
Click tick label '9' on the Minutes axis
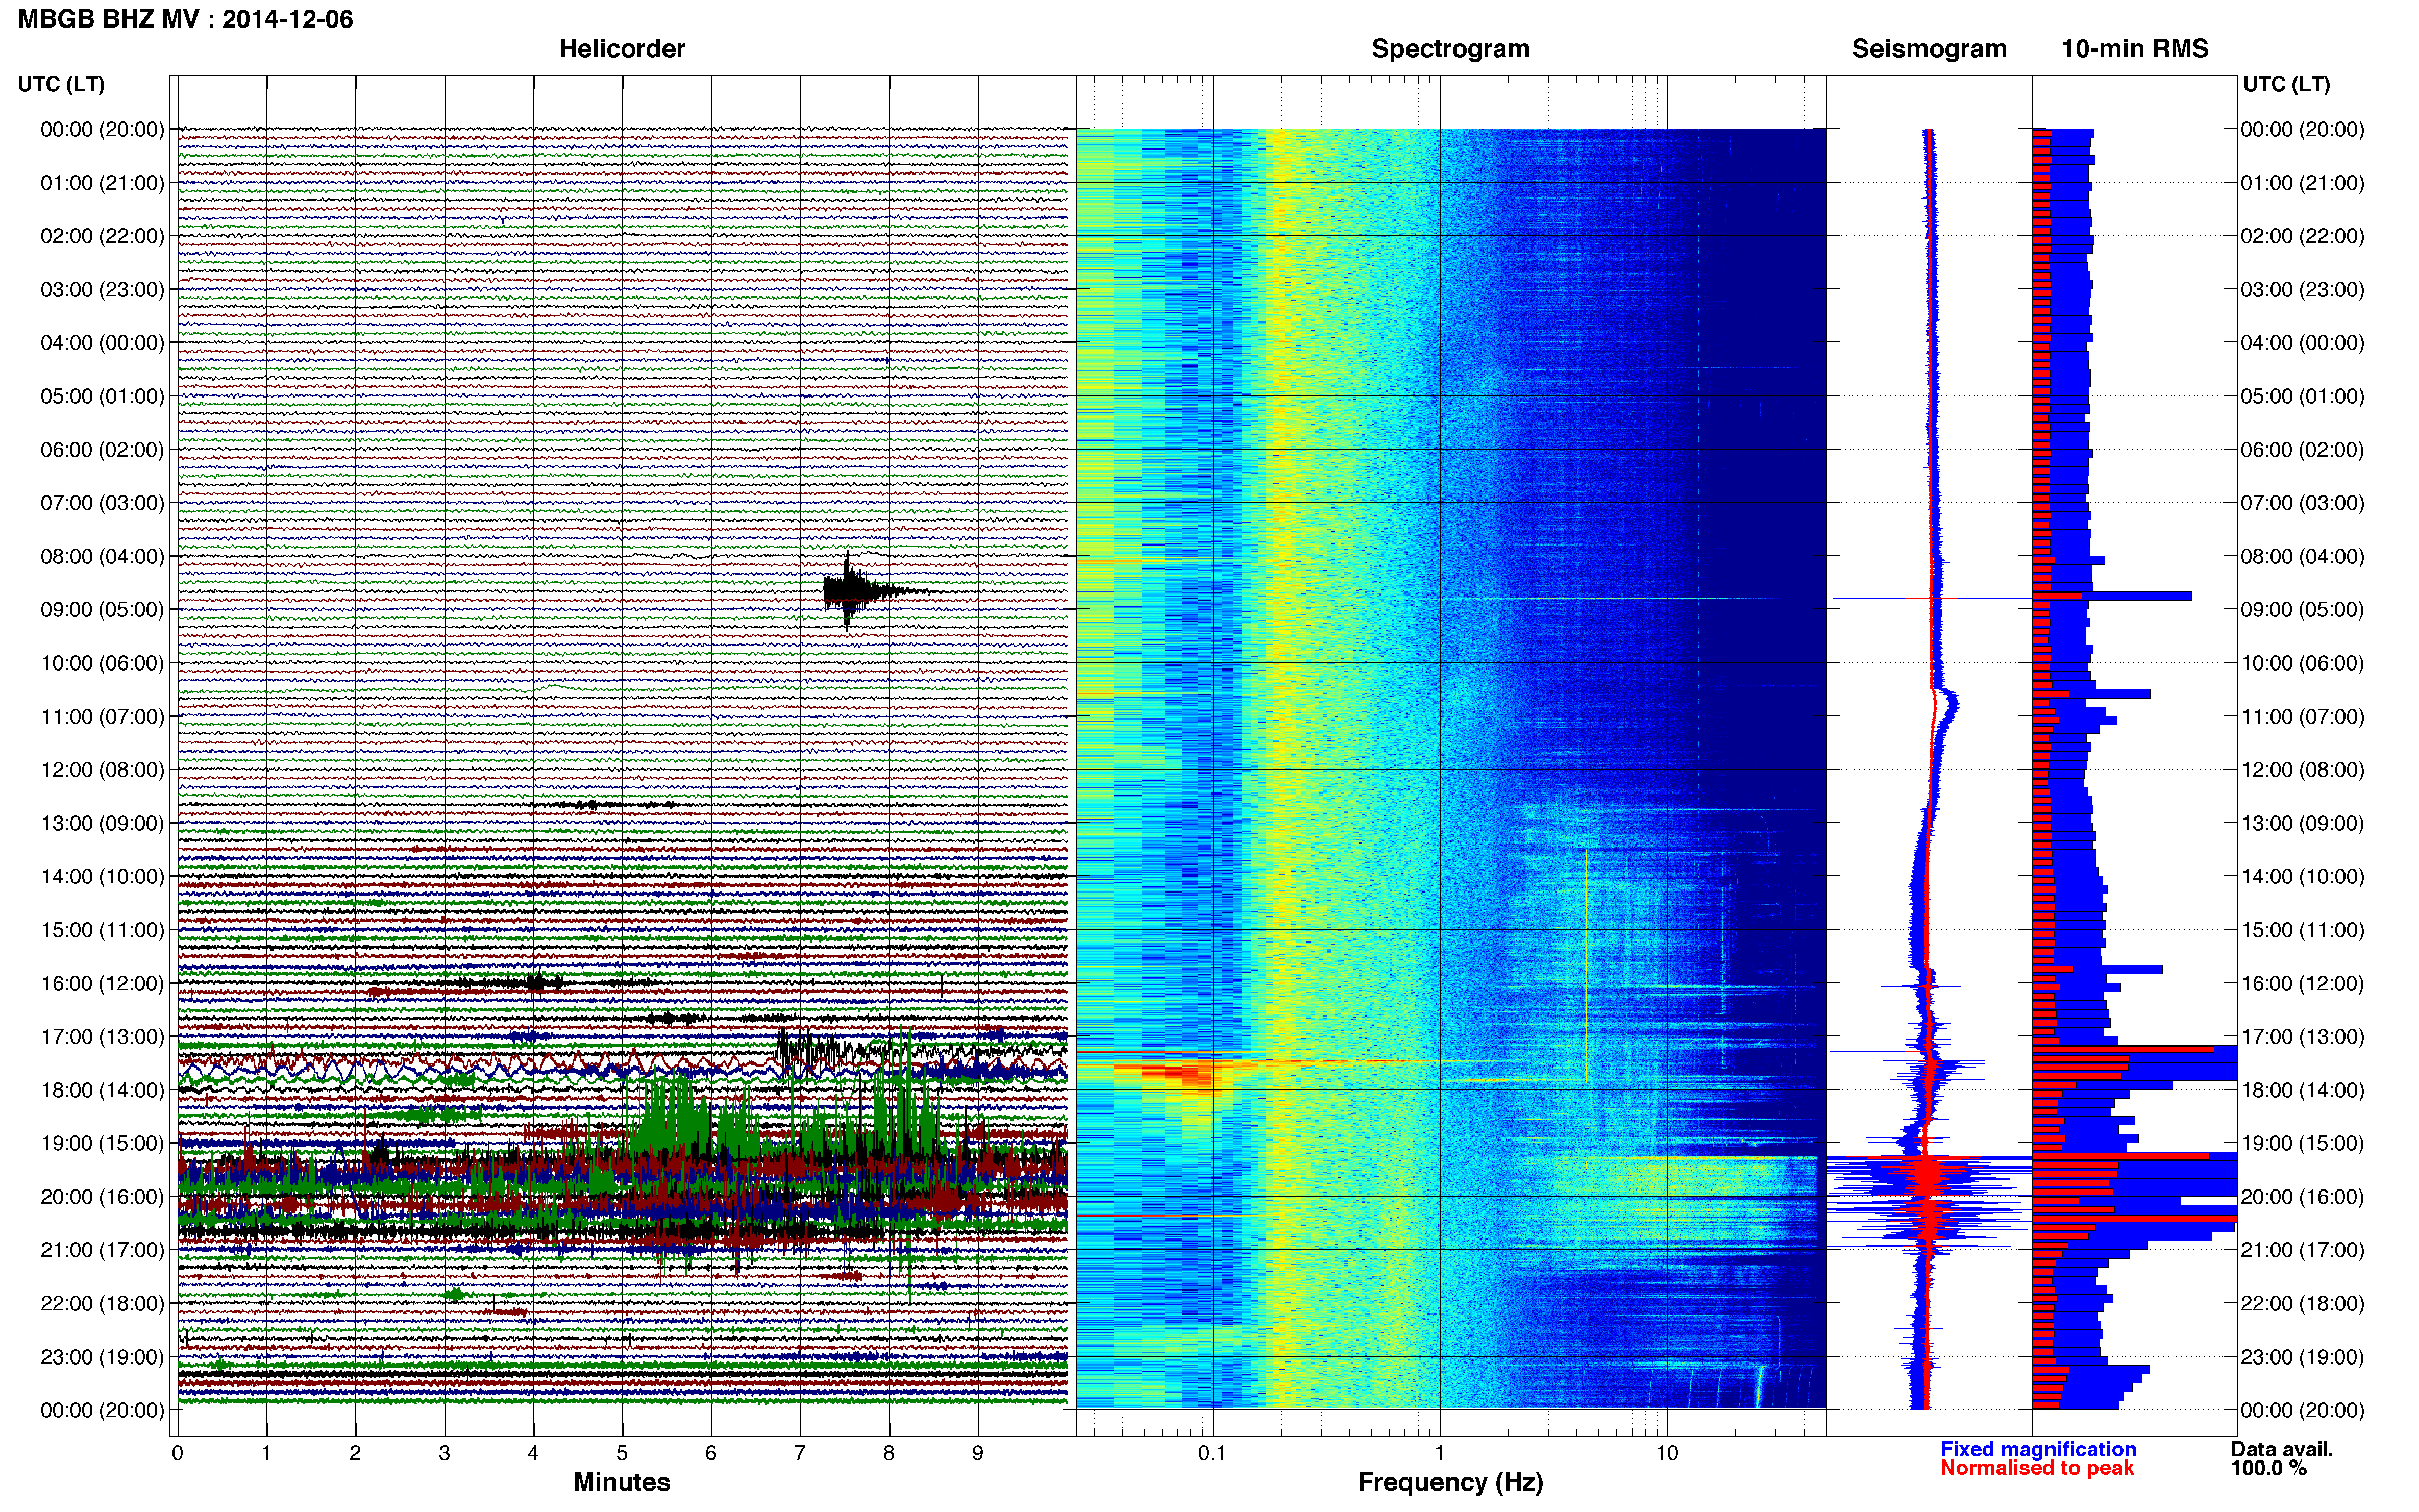click(x=978, y=1453)
